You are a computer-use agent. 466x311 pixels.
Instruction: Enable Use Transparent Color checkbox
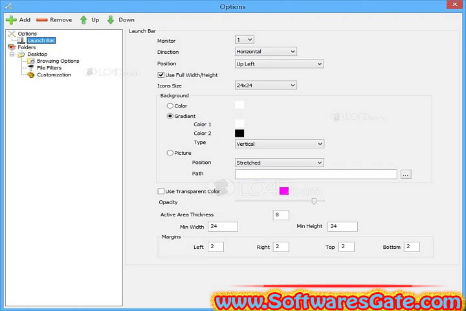pos(161,191)
